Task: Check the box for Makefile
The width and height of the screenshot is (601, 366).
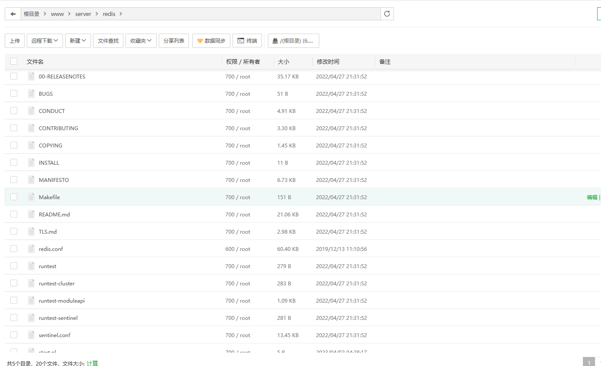Action: pos(14,197)
